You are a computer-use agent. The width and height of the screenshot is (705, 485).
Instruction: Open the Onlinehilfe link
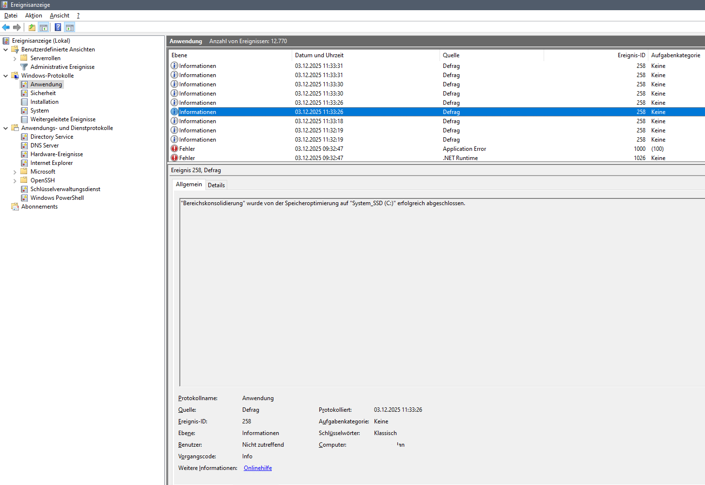pyautogui.click(x=258, y=468)
